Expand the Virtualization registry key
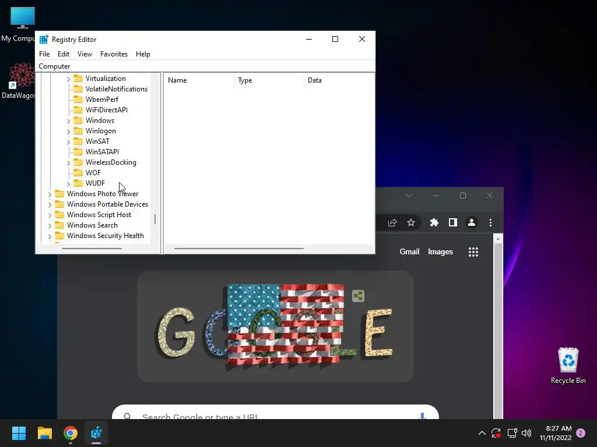The height and width of the screenshot is (447, 597). (69, 79)
